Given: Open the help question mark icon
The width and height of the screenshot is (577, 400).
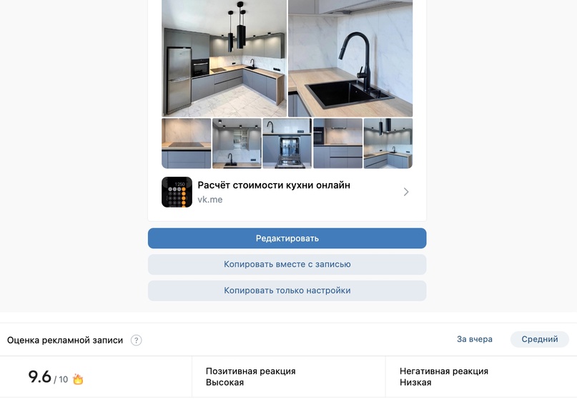Looking at the screenshot, I should pos(136,340).
